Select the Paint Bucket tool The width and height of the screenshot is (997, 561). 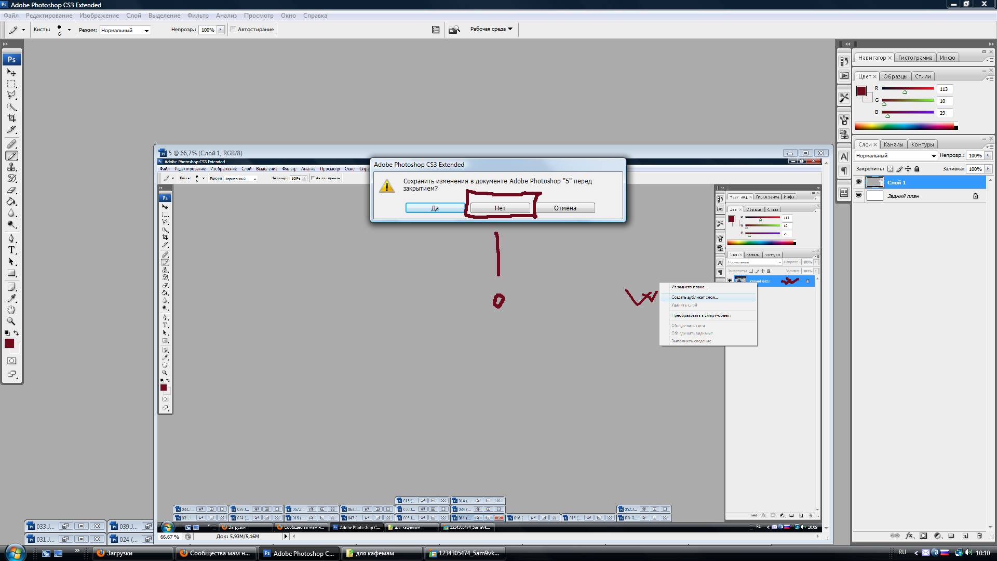(x=11, y=202)
